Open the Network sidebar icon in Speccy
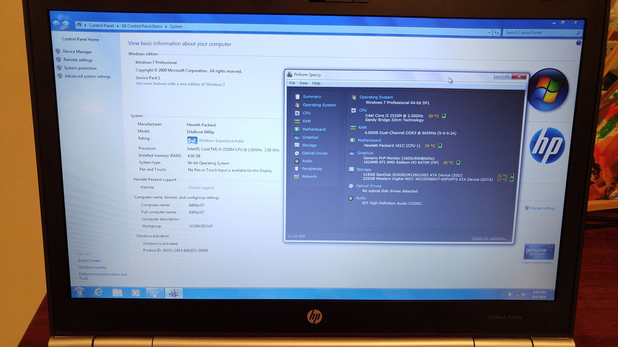This screenshot has height=347, width=618. point(296,176)
